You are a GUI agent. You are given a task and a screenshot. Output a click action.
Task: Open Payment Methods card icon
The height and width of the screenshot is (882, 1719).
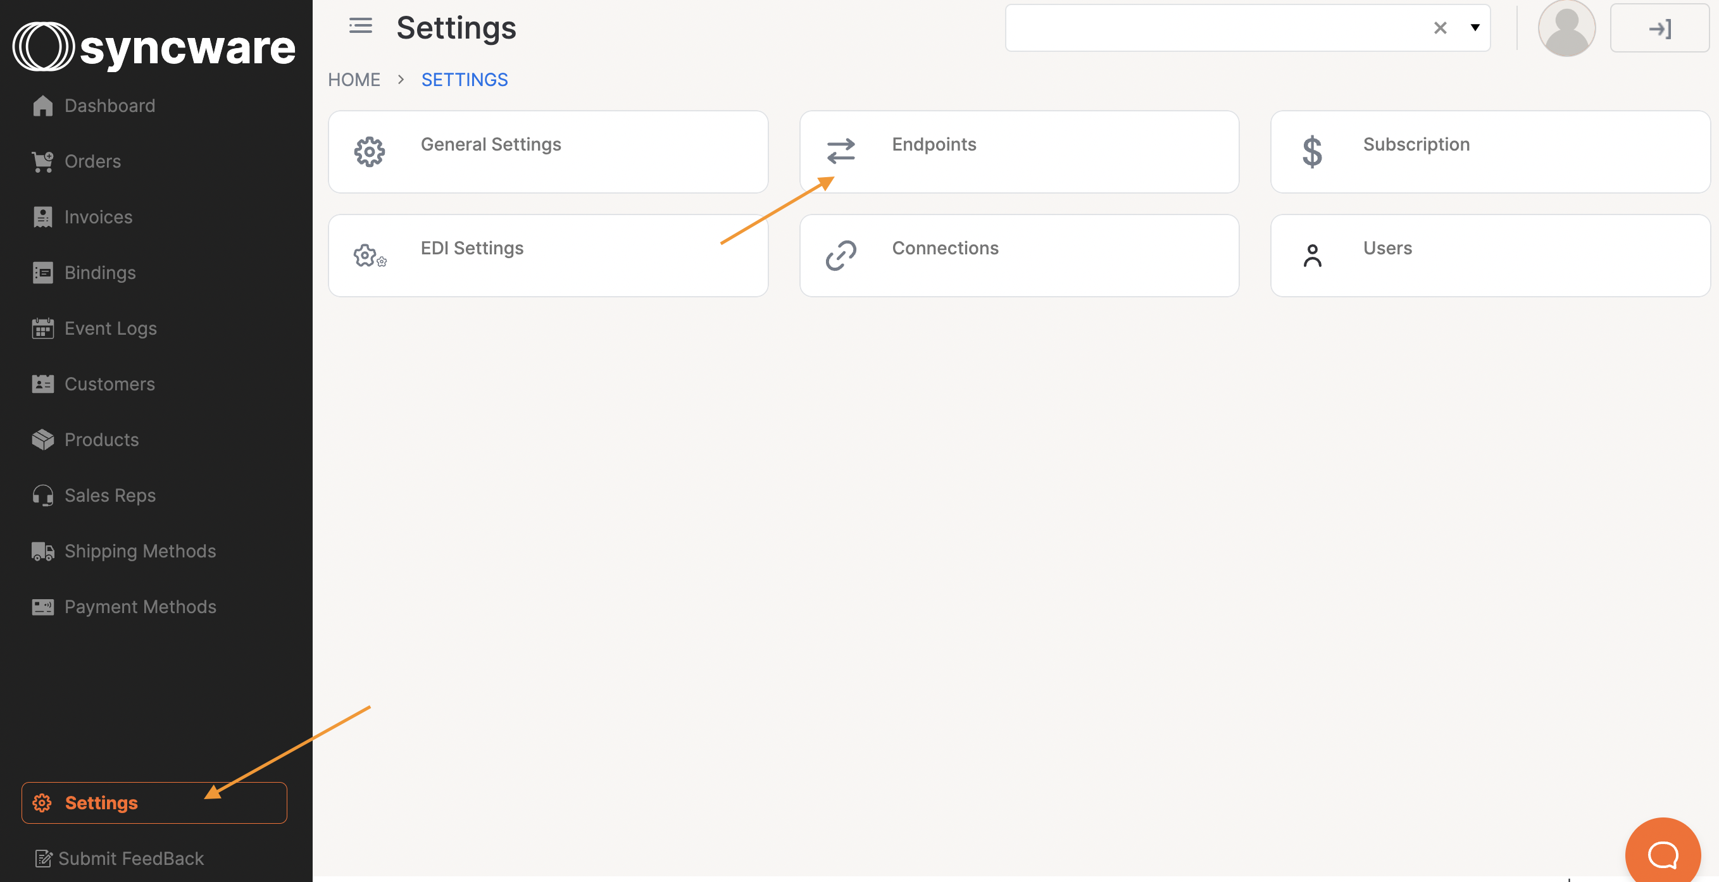point(42,607)
